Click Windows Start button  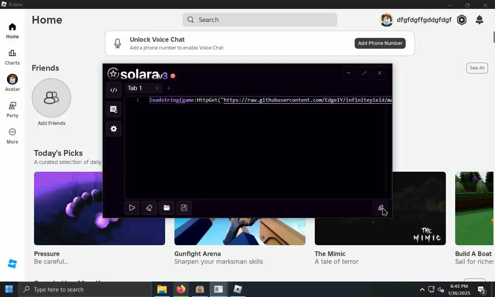[9, 289]
